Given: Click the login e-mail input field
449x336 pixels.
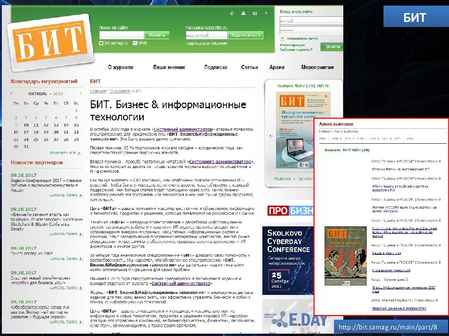Looking at the screenshot, I should pyautogui.click(x=311, y=21).
